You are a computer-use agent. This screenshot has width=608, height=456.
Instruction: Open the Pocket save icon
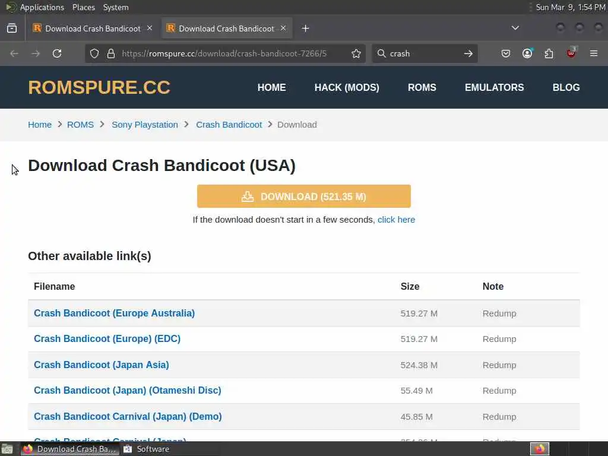[506, 53]
